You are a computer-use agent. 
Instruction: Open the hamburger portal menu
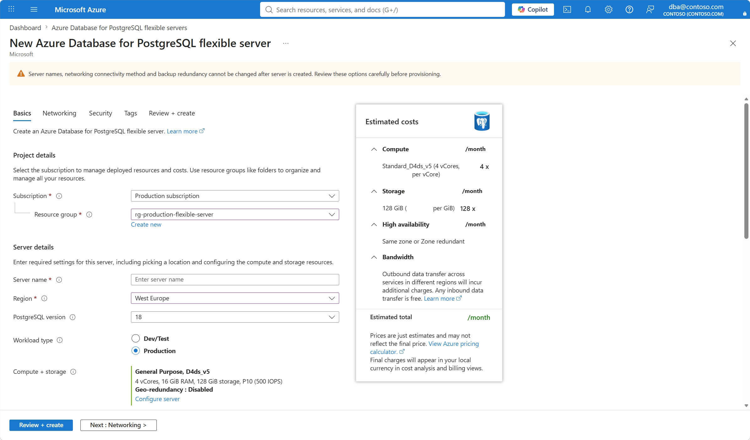click(x=34, y=9)
